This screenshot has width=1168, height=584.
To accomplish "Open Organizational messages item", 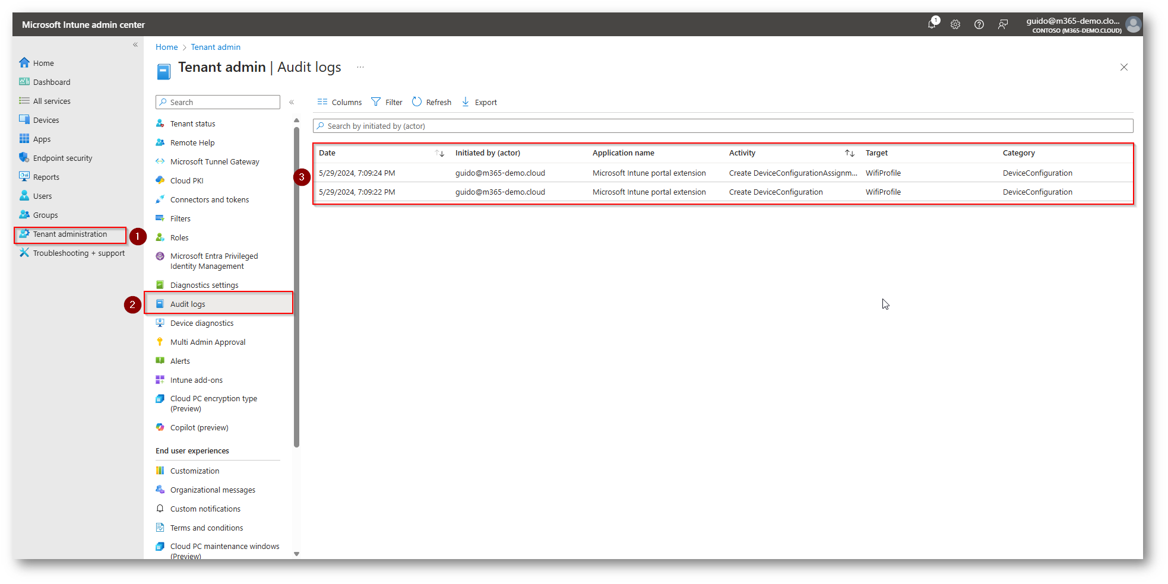I will 213,490.
